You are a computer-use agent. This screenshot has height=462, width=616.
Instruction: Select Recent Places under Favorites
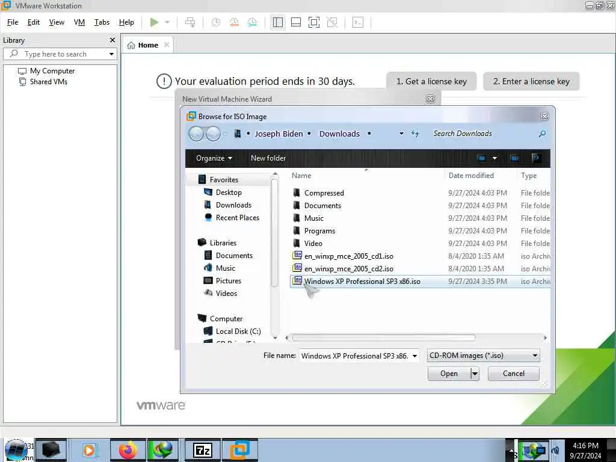click(x=237, y=218)
